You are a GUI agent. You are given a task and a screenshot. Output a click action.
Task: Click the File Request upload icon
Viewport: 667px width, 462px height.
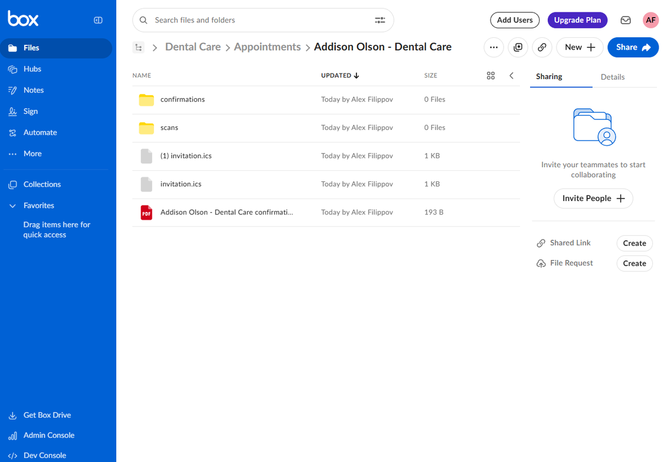pyautogui.click(x=541, y=263)
